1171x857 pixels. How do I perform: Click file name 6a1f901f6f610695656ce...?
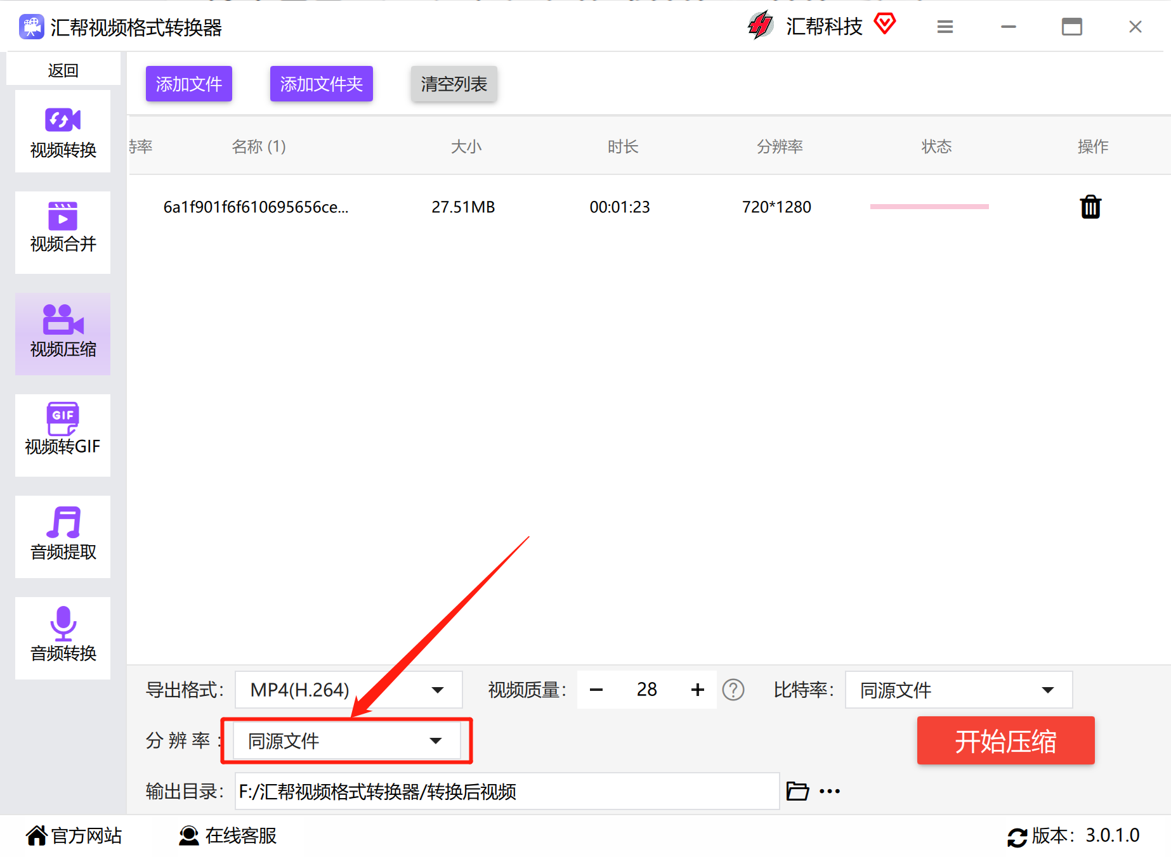click(x=256, y=207)
